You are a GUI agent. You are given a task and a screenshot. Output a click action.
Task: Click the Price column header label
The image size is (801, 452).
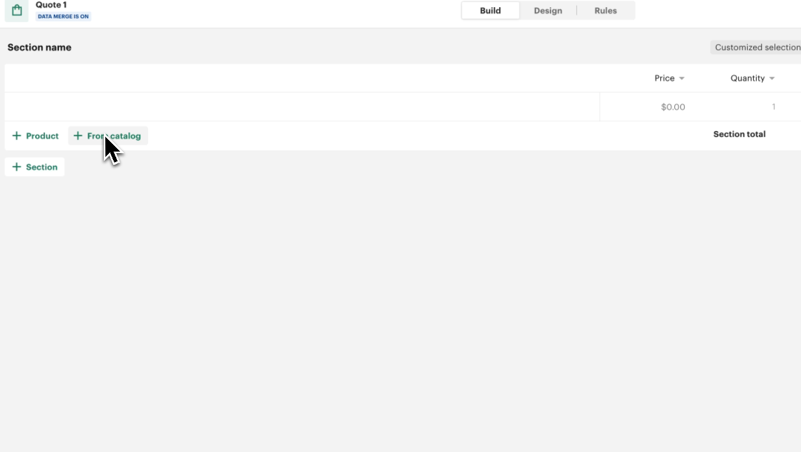click(664, 78)
